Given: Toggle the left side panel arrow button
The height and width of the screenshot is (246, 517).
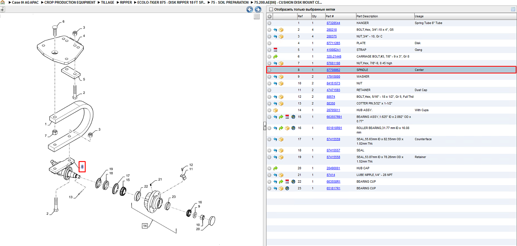Looking at the screenshot, I should (x=2, y=10).
